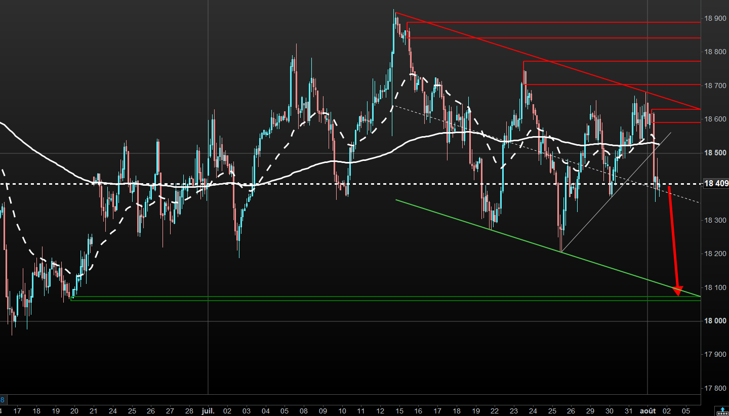
Task: Click the date label 31 on the time axis
Action: click(x=628, y=410)
